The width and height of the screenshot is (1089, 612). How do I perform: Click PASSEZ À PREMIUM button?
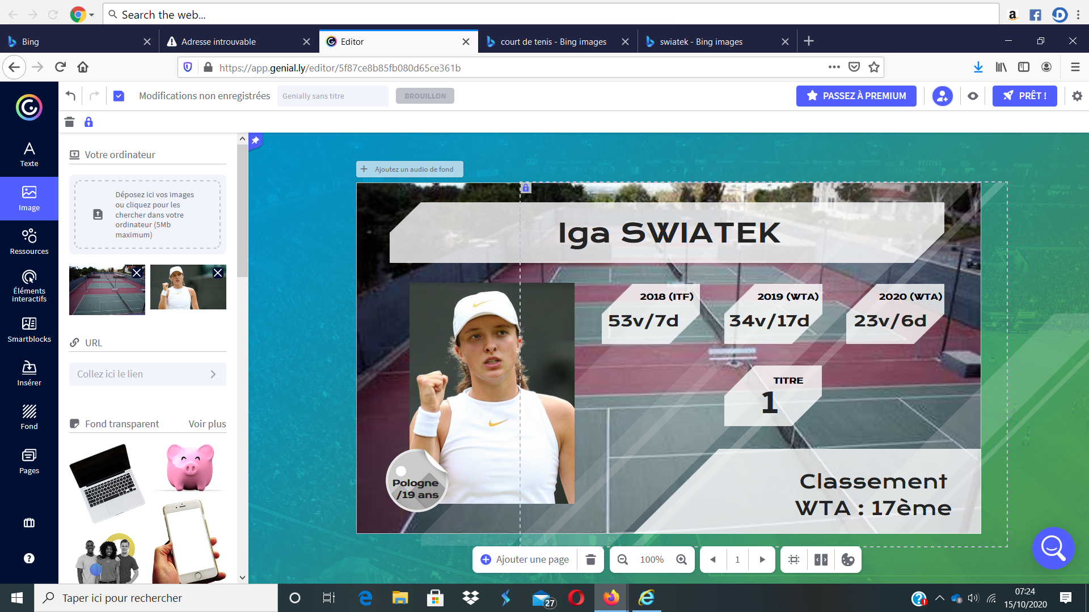[x=856, y=96]
